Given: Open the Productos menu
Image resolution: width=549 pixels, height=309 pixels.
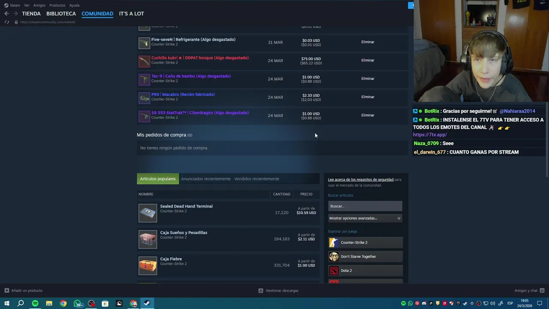Looking at the screenshot, I should point(57,5).
